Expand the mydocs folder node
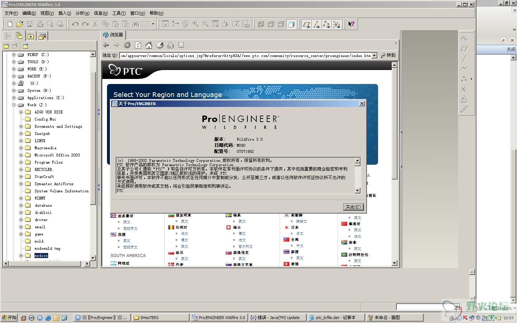This screenshot has width=517, height=323. [x=21, y=256]
